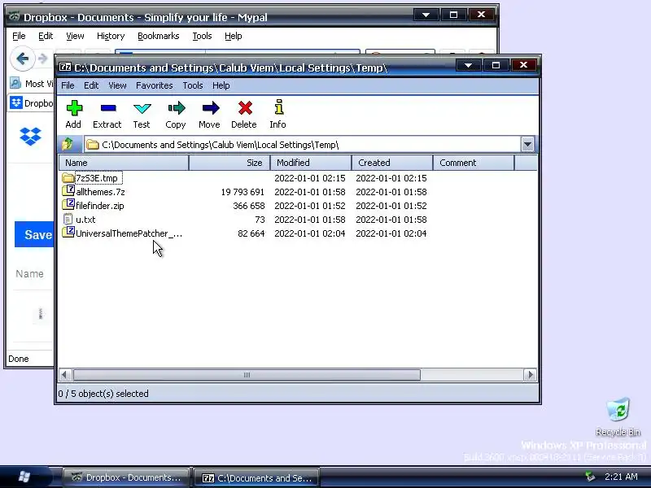This screenshot has width=651, height=488.
Task: Click UniversalThemePatcher size 82 664
Action: pos(251,233)
